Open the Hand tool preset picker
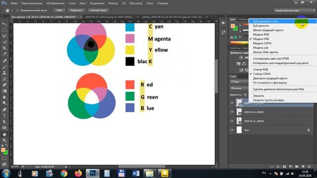 (x=12, y=10)
